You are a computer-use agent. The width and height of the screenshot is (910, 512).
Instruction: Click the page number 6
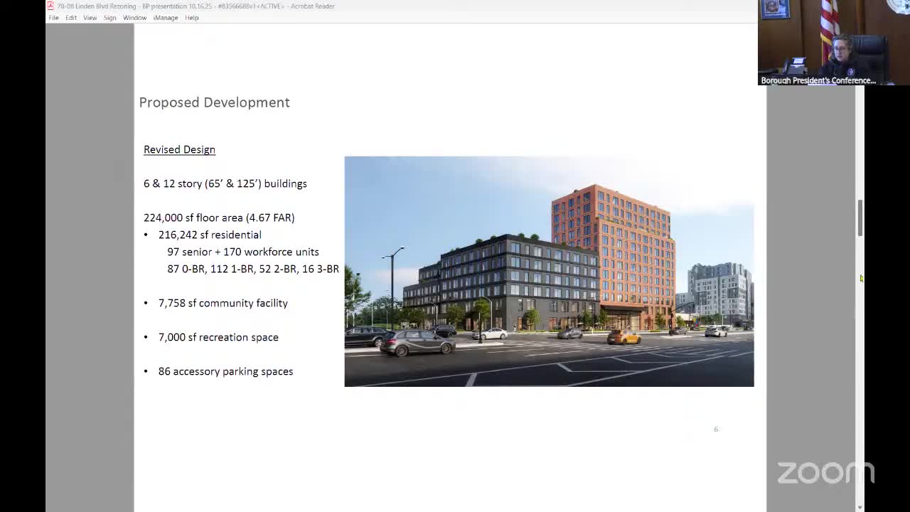[x=716, y=430]
